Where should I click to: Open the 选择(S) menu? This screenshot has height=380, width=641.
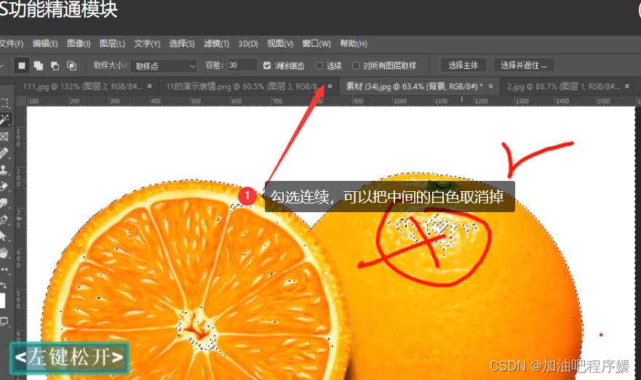click(182, 44)
